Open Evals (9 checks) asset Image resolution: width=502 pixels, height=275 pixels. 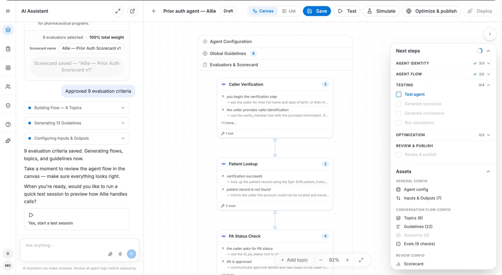pos(415,244)
